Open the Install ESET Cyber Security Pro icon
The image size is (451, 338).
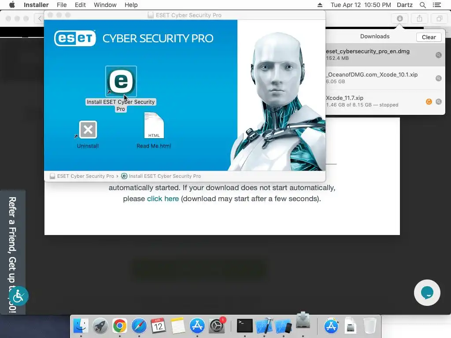(x=121, y=81)
